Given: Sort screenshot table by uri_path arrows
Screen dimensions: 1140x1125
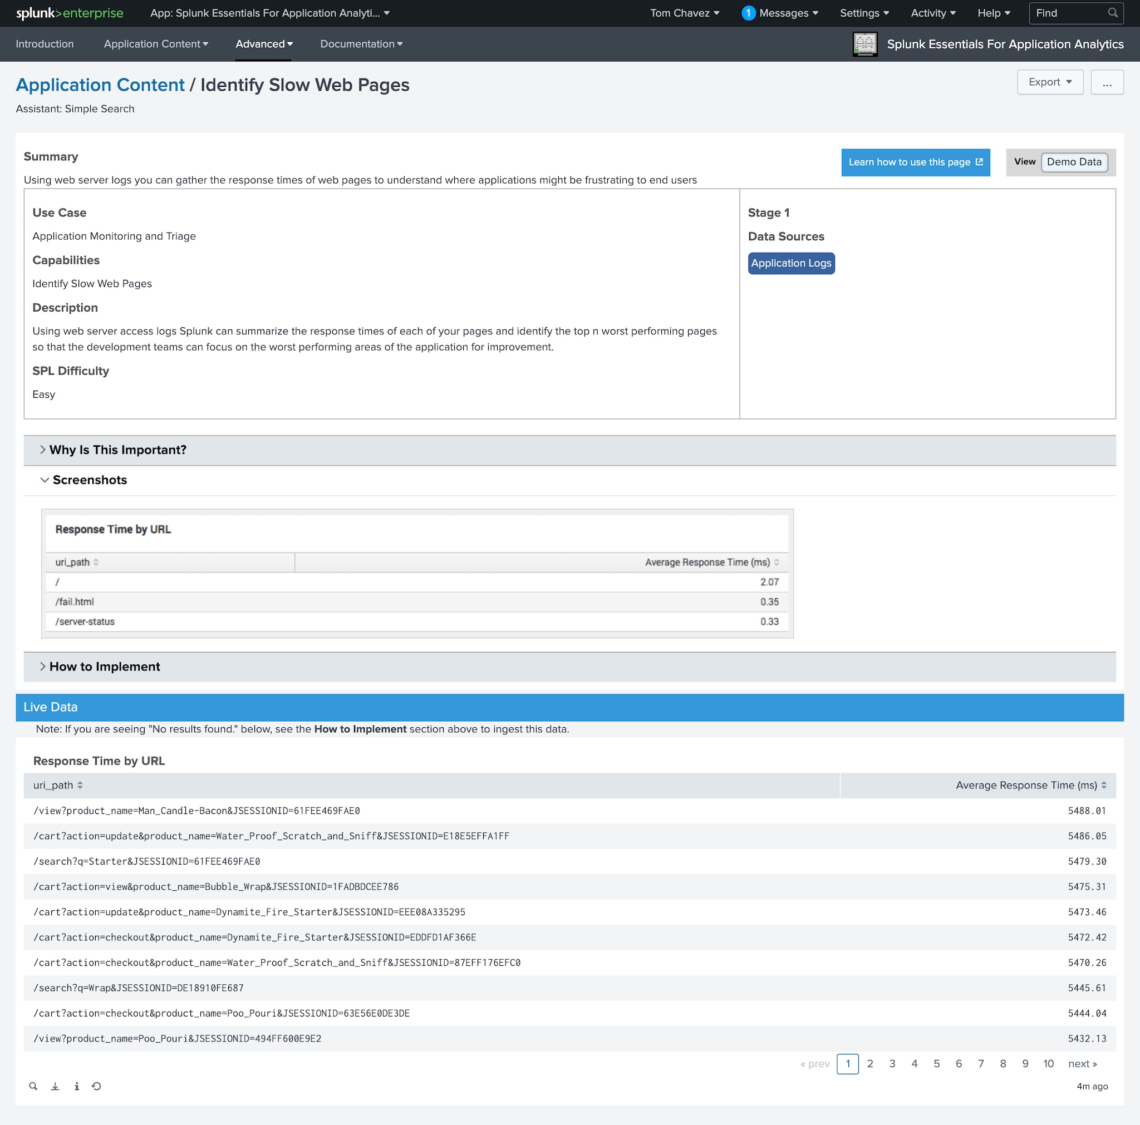Looking at the screenshot, I should coord(96,562).
